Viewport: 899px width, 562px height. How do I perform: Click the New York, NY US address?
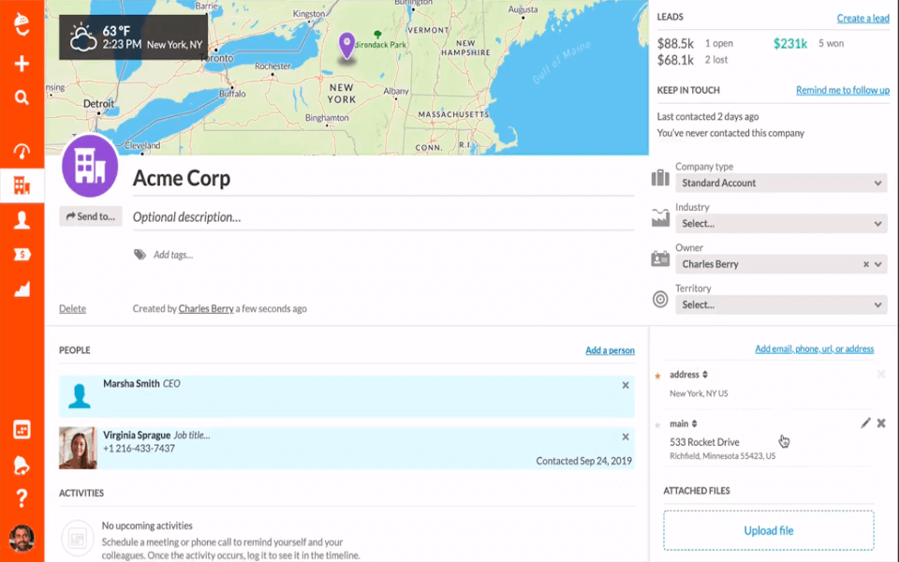point(699,393)
